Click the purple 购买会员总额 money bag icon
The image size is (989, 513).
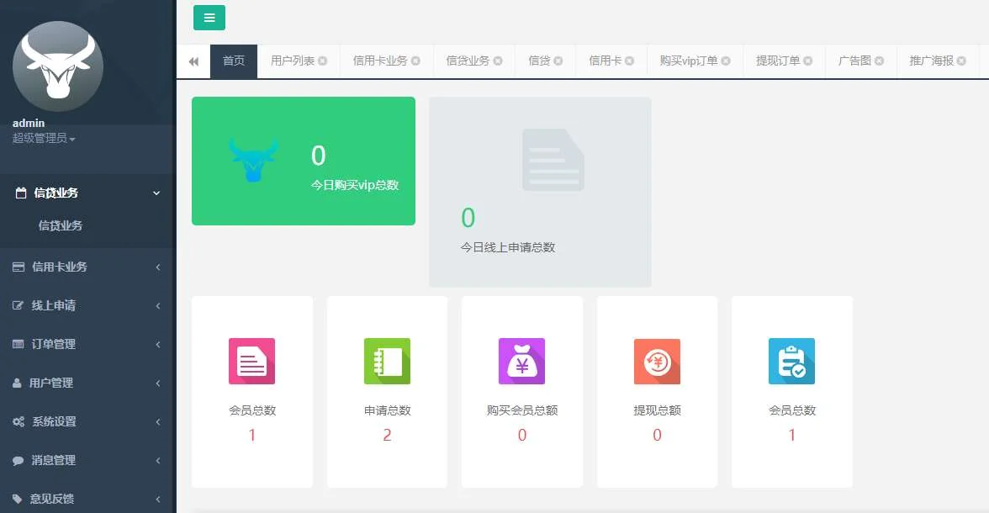pyautogui.click(x=521, y=361)
